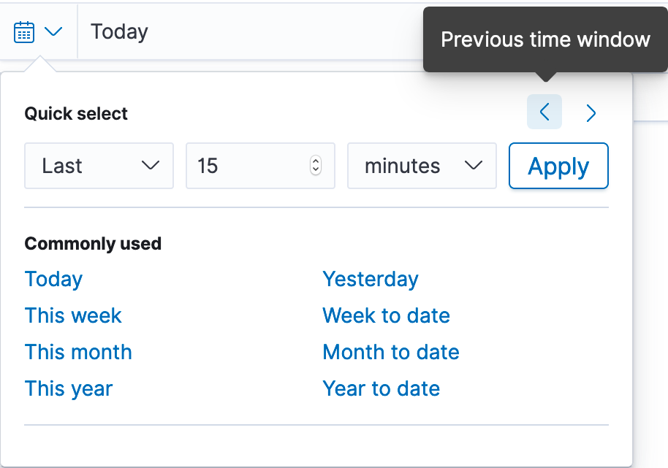This screenshot has width=668, height=468.
Task: Select This year range link
Action: tap(69, 389)
